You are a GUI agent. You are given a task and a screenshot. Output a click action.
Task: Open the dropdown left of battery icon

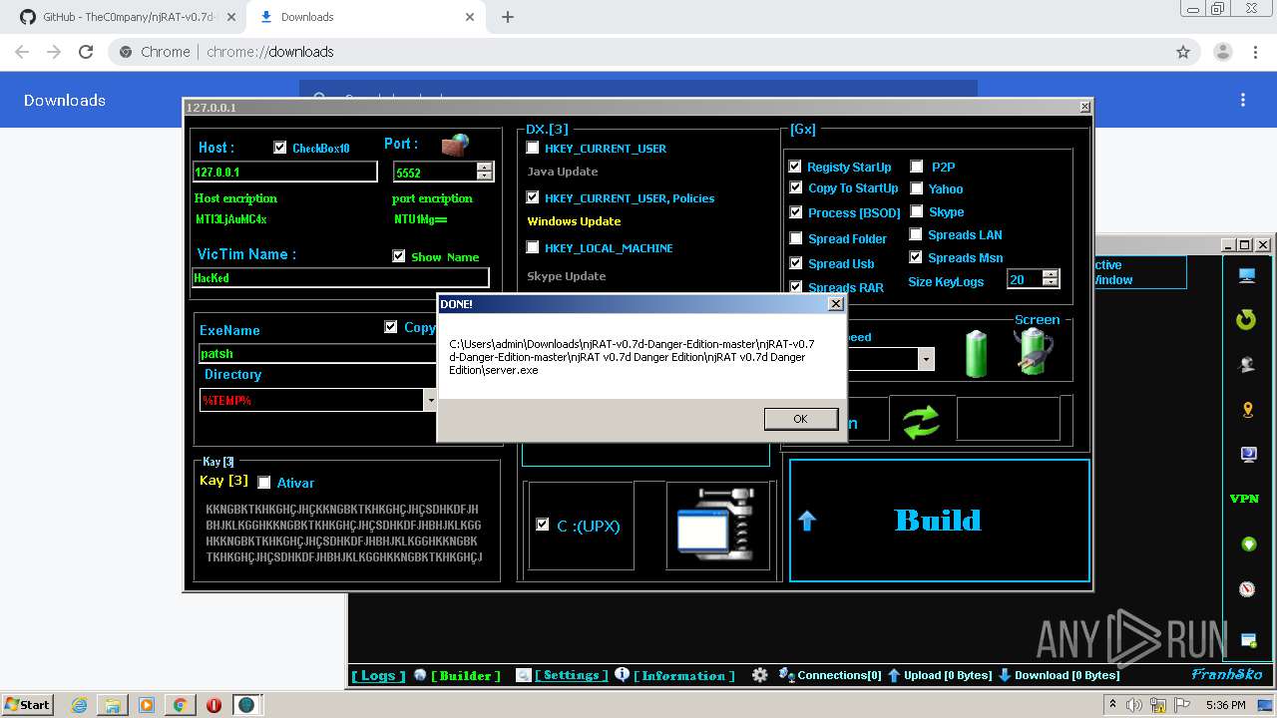[x=927, y=359]
